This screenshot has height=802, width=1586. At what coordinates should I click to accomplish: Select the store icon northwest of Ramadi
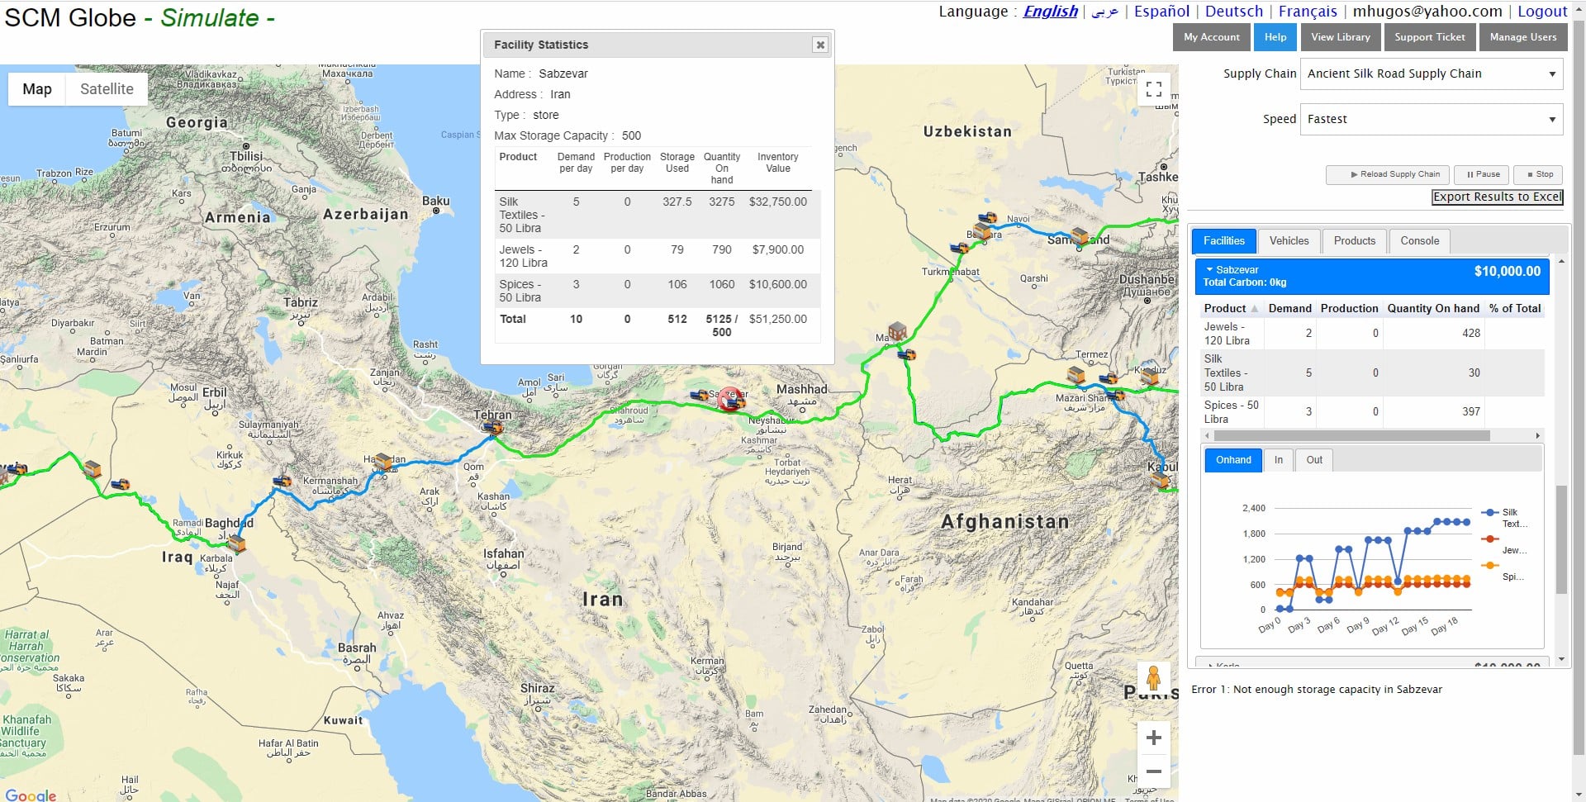[x=93, y=469]
